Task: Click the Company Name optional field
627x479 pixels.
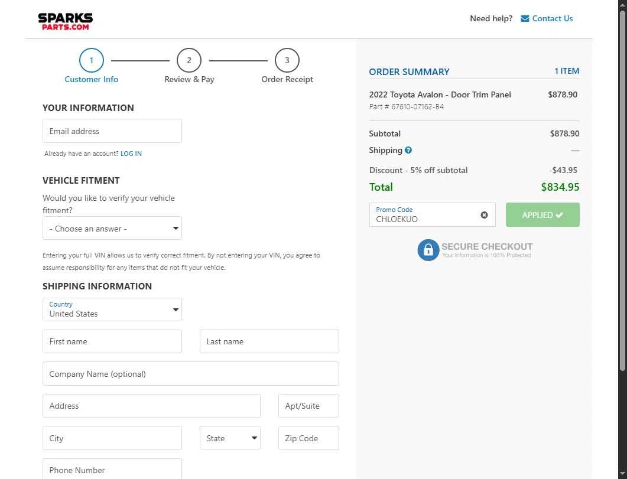Action: coord(191,374)
